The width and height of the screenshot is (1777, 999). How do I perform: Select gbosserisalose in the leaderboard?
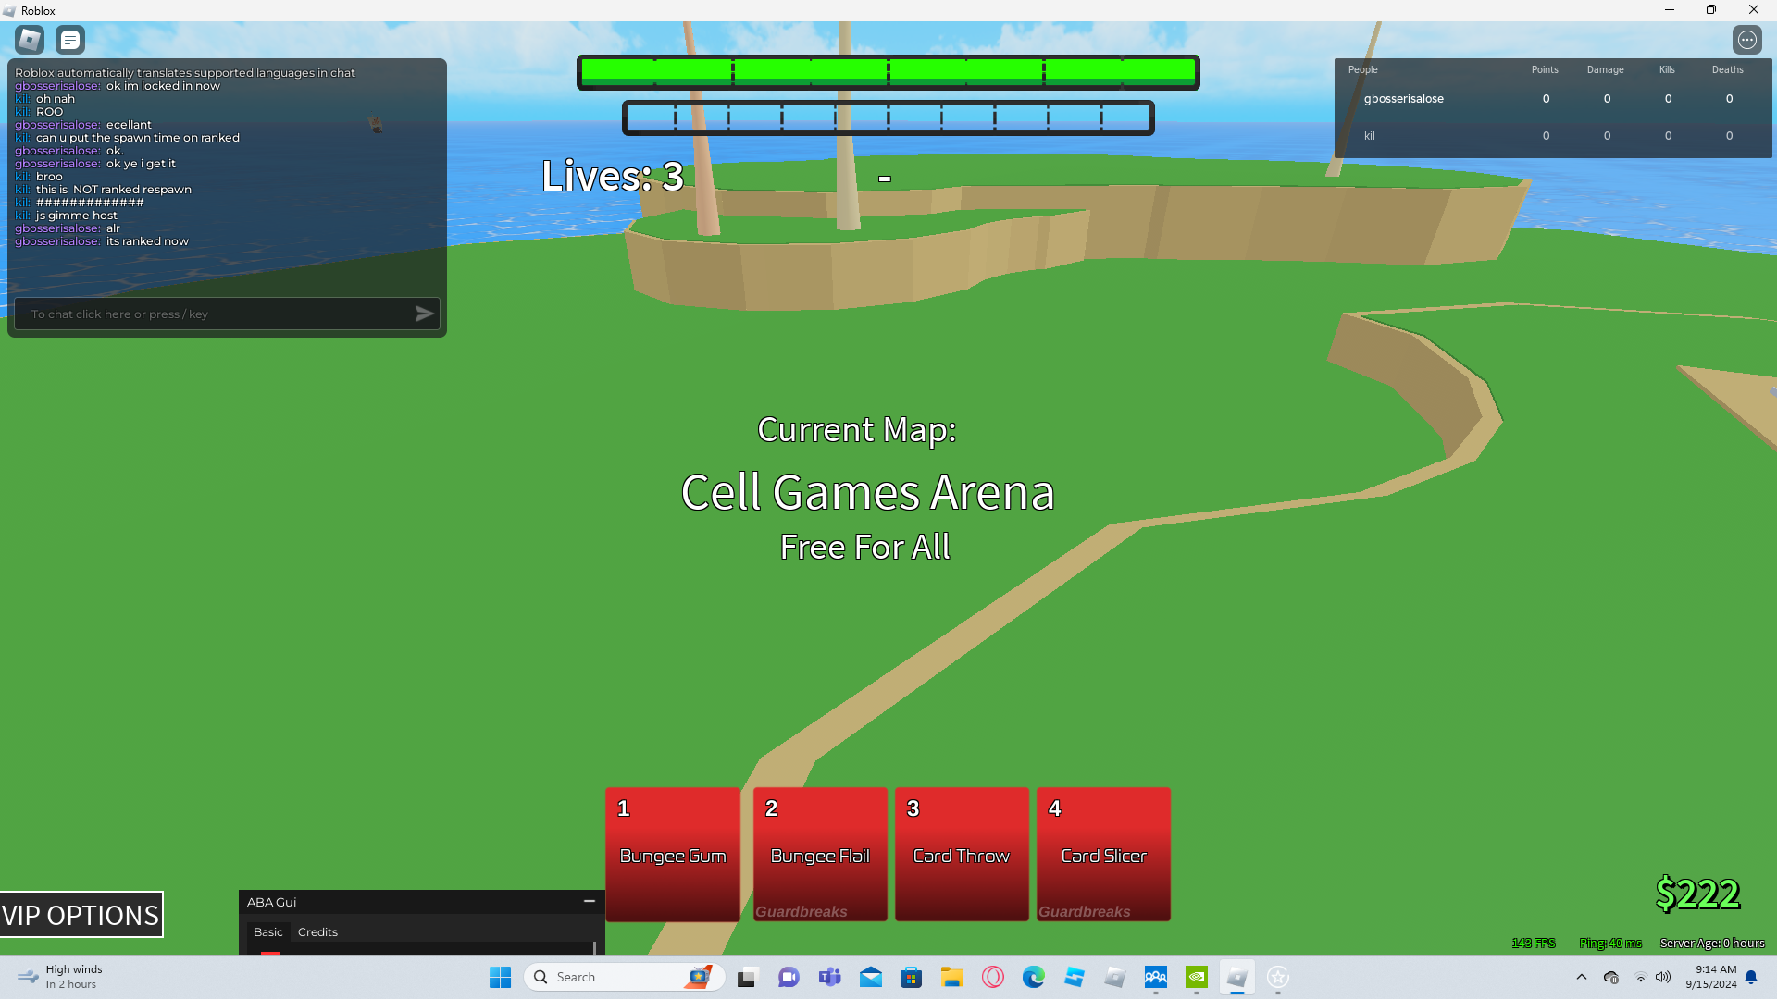1552,99
